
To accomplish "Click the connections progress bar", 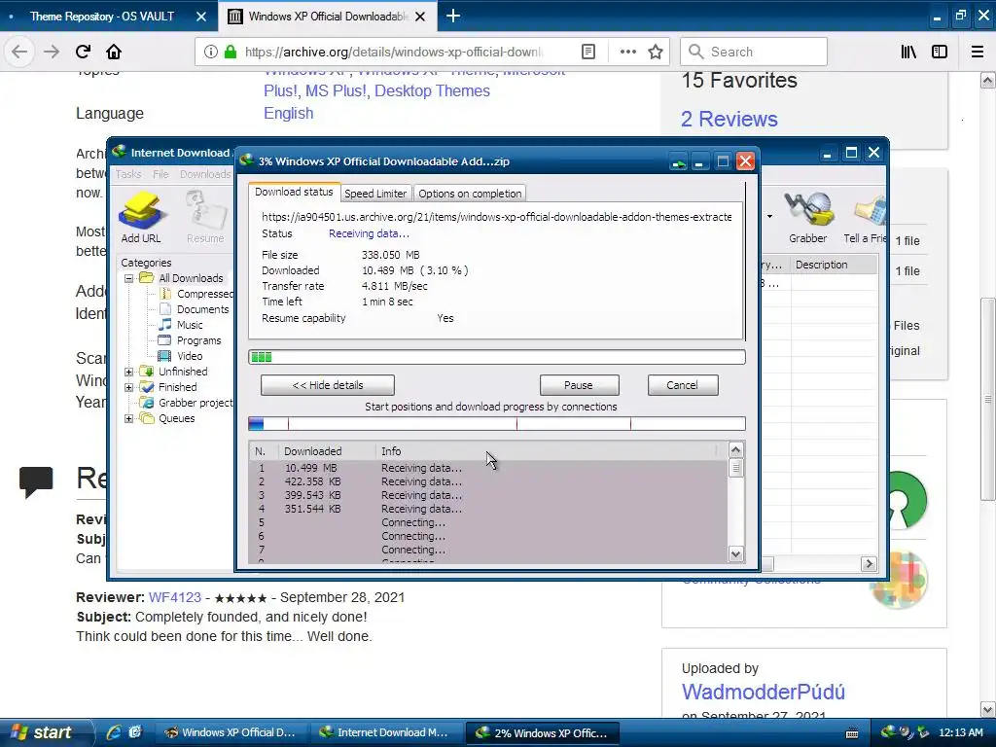I will tap(497, 424).
